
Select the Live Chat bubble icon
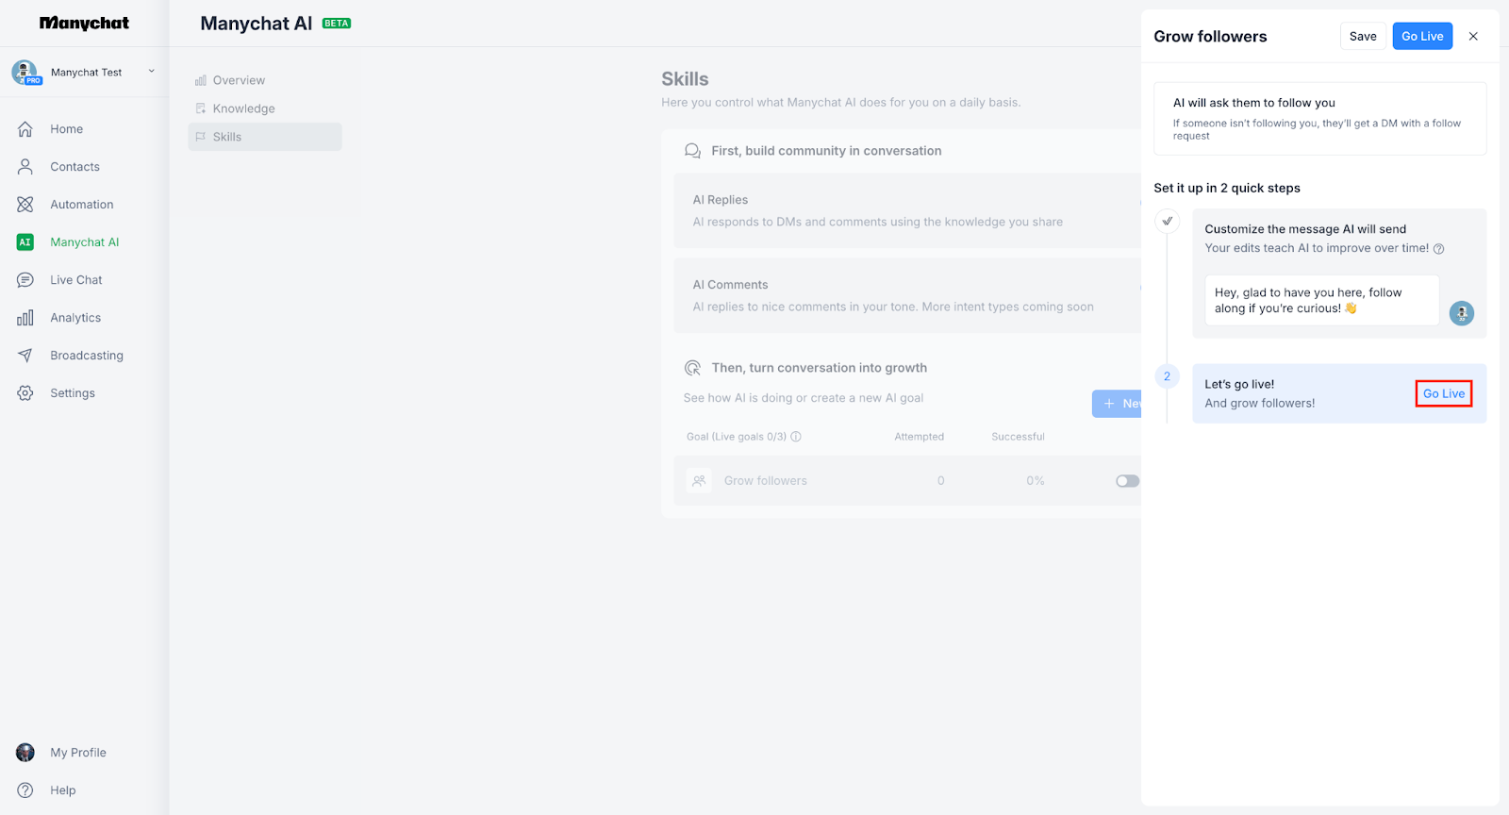tap(25, 280)
